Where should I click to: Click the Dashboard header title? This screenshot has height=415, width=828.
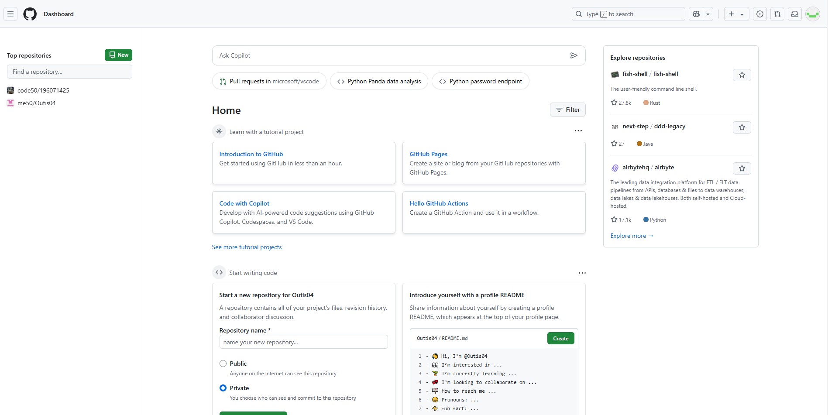58,14
